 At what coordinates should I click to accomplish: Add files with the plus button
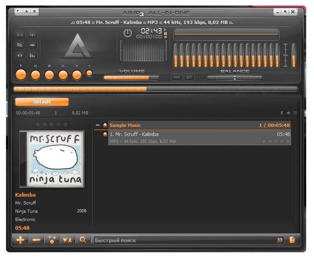coord(21,240)
